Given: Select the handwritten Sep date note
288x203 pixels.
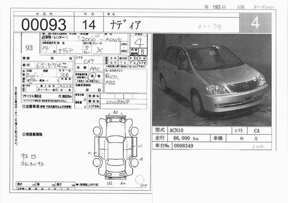Looking at the screenshot, I should click(x=217, y=26).
